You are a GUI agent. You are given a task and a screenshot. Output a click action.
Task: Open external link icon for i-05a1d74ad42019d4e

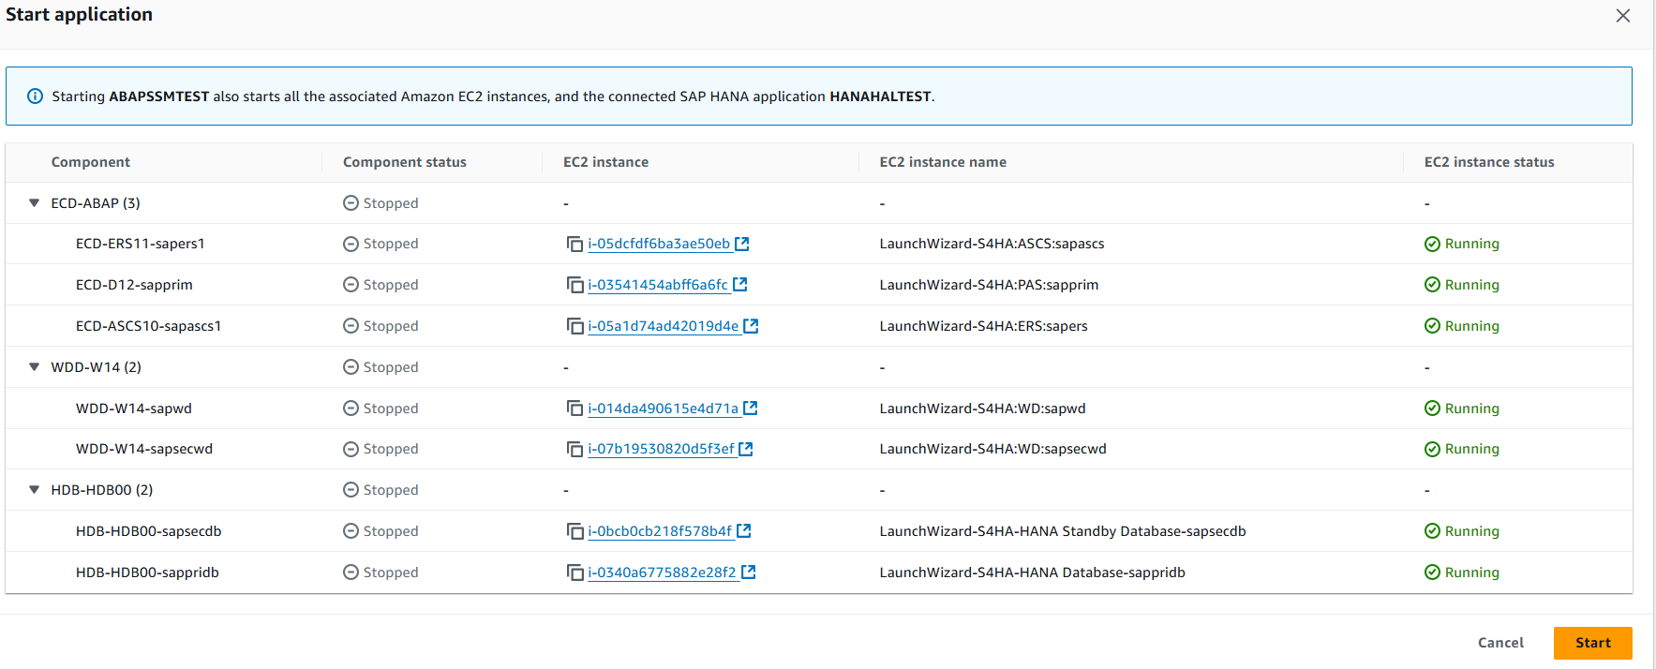coord(751,326)
